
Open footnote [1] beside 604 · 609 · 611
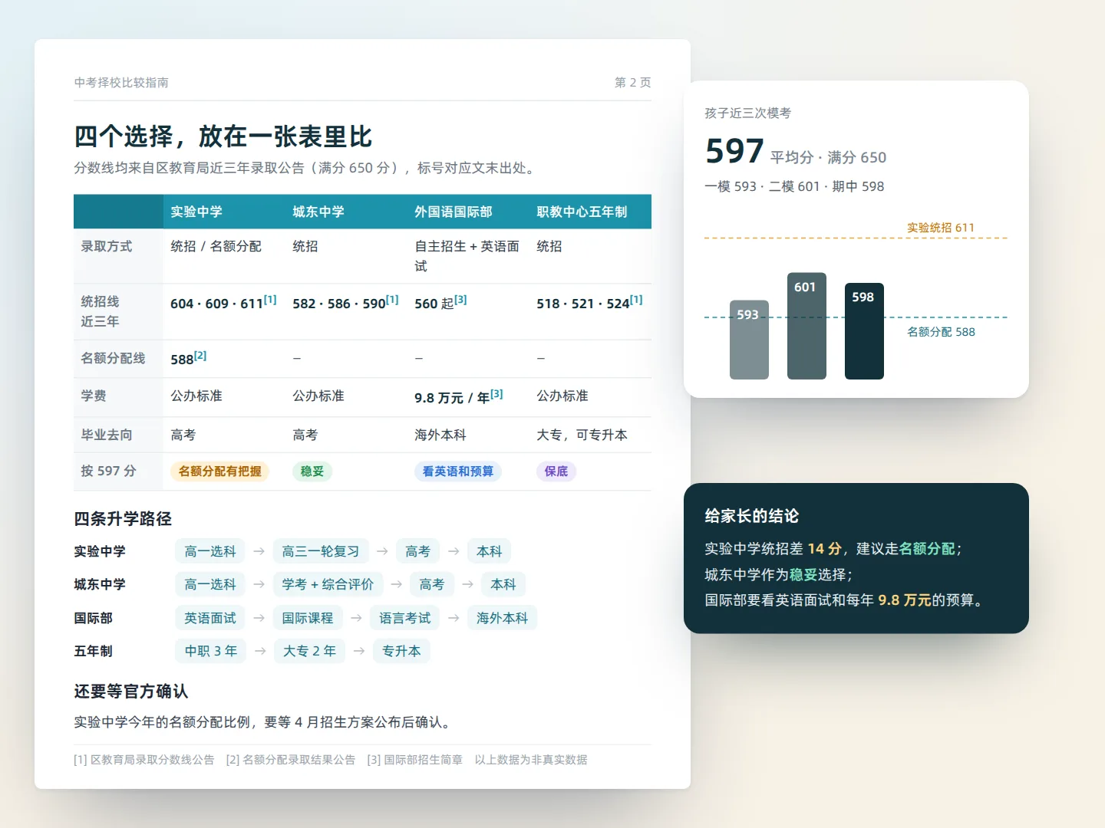click(270, 300)
